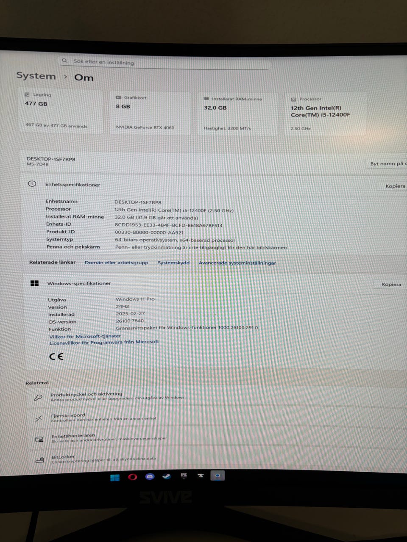Viewport: 407px width, 542px height.
Task: Open 'Domän eller arbetsgrupp' link
Action: [x=117, y=263]
